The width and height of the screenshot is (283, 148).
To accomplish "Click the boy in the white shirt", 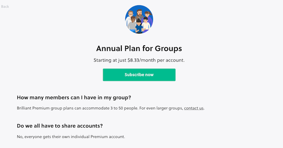I will tap(146, 23).
